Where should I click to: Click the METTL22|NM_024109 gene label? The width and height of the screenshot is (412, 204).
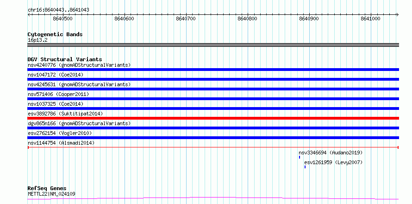[51, 194]
